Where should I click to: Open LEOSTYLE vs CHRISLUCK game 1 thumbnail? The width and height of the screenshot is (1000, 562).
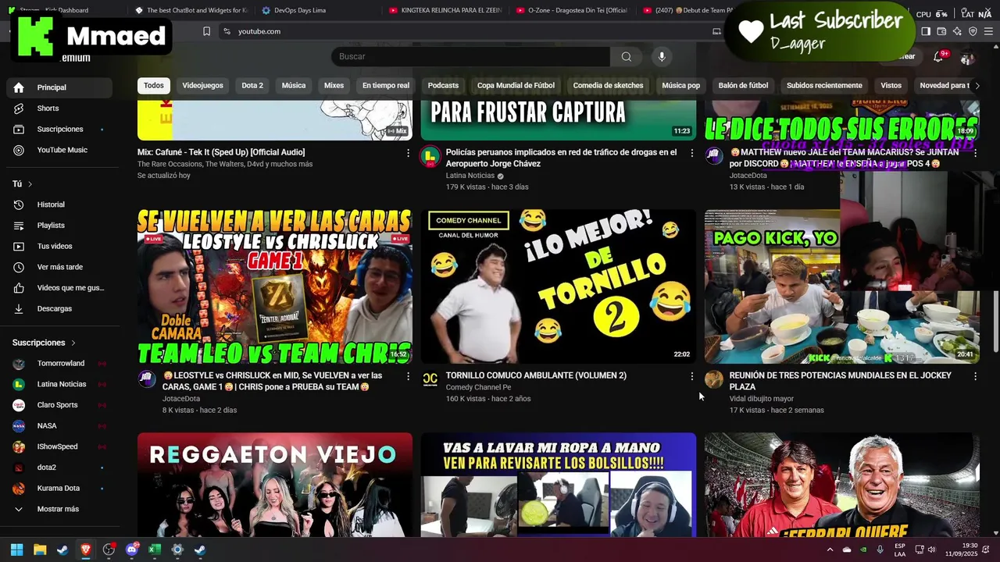pyautogui.click(x=275, y=286)
